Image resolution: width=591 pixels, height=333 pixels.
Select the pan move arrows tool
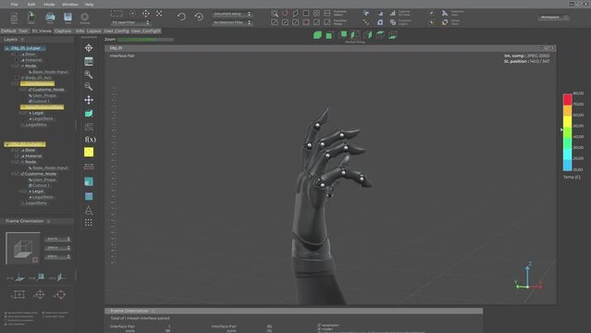coord(89,100)
